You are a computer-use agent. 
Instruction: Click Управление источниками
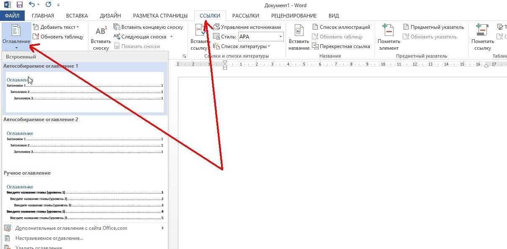coord(247,27)
